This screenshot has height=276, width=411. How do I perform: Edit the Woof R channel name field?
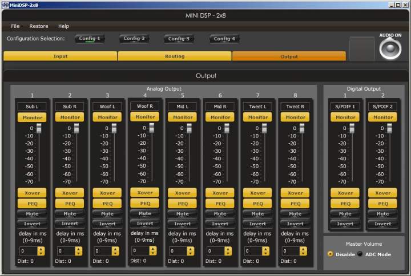coord(144,106)
